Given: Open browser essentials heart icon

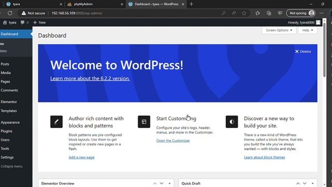Looking at the screenshot, I should click(280, 13).
